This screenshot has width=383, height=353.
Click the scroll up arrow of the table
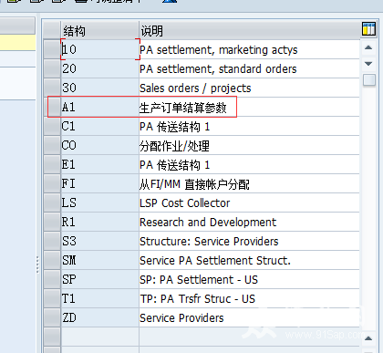coord(368,47)
